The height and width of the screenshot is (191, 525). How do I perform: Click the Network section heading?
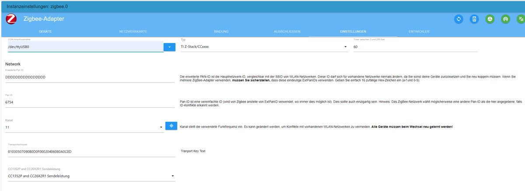click(13, 64)
